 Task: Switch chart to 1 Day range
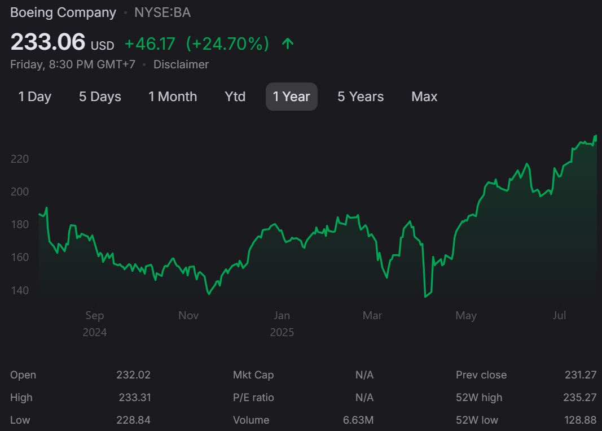click(34, 97)
